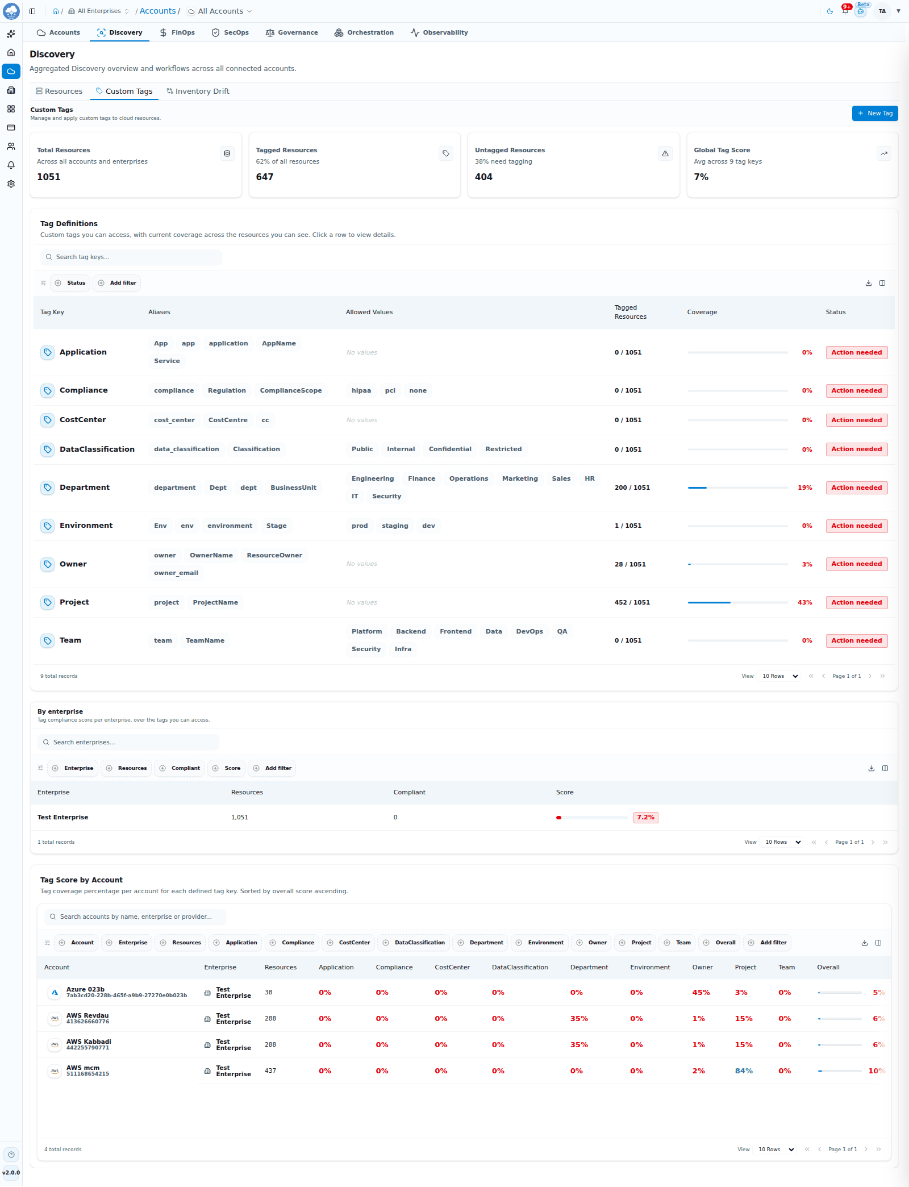Toggle the Compliant filter in By enterprise

click(x=180, y=768)
